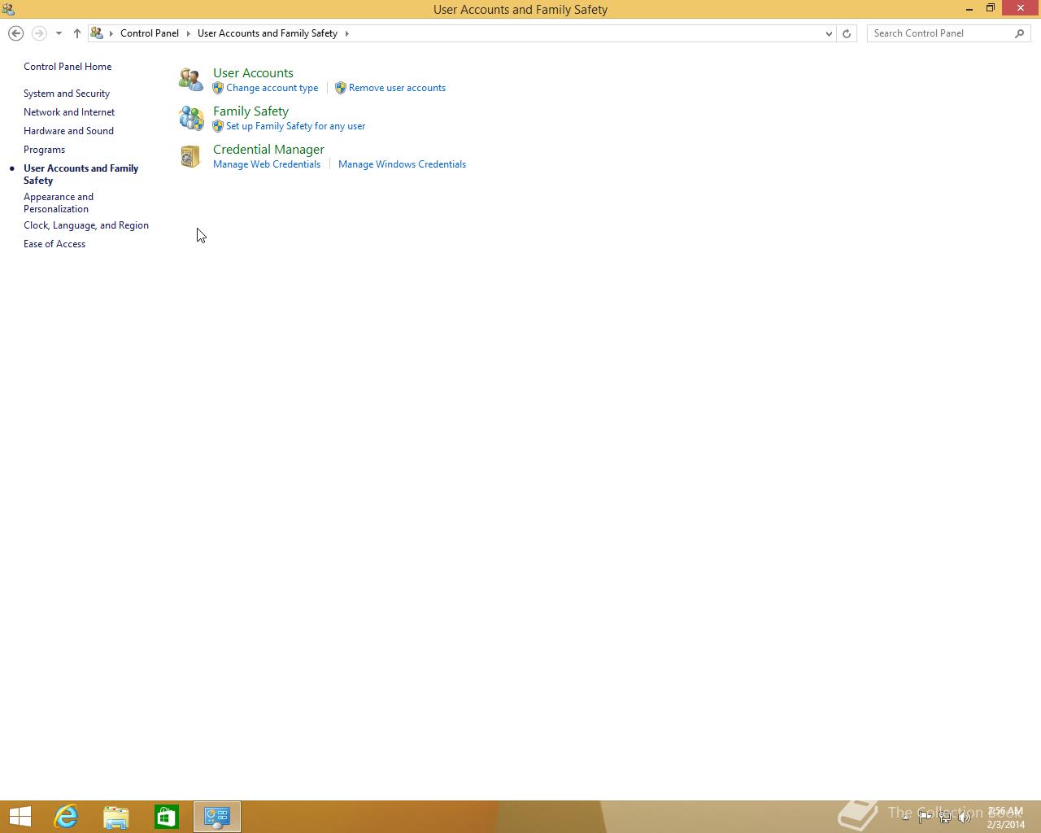Click the taskbar clock and date

pyautogui.click(x=1005, y=818)
